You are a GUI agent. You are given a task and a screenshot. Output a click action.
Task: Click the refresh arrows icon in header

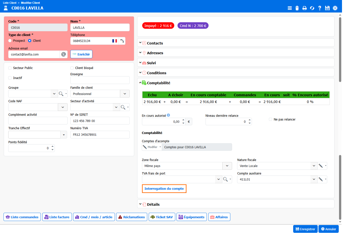pos(312,8)
